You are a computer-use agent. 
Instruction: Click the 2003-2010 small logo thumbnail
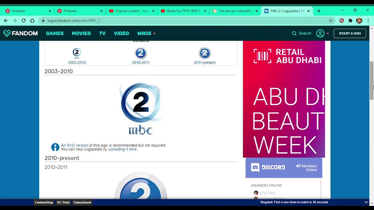(77, 53)
